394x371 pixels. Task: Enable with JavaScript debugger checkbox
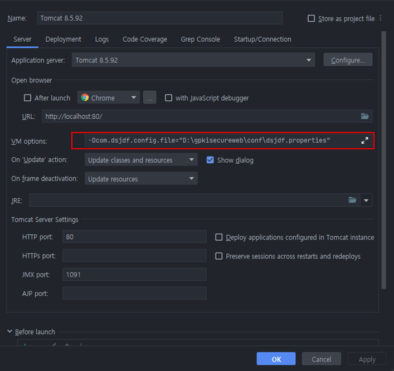click(168, 97)
